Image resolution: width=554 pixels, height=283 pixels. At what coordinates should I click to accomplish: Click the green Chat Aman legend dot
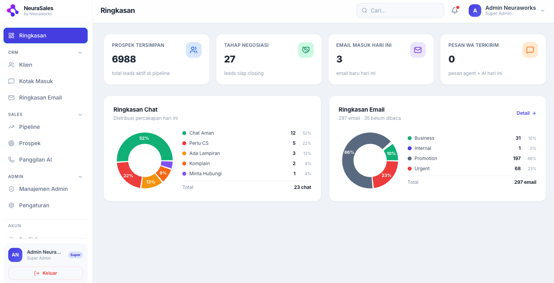pyautogui.click(x=184, y=133)
